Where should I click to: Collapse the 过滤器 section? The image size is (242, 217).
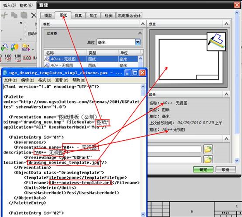tap(140, 33)
